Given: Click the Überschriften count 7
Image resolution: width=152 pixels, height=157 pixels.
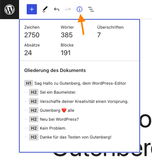Looking at the screenshot, I should [x=99, y=35].
